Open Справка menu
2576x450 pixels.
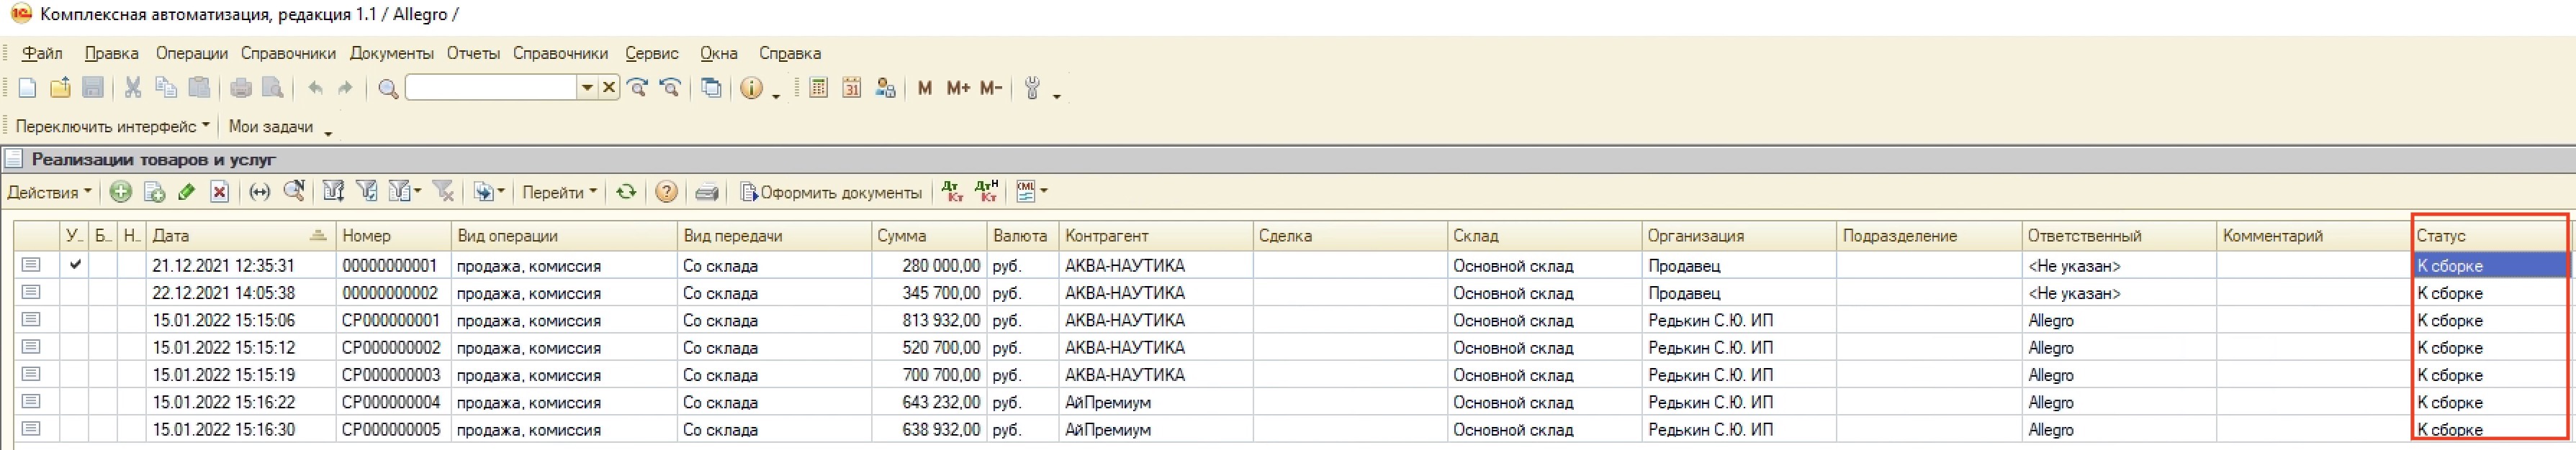pos(790,54)
